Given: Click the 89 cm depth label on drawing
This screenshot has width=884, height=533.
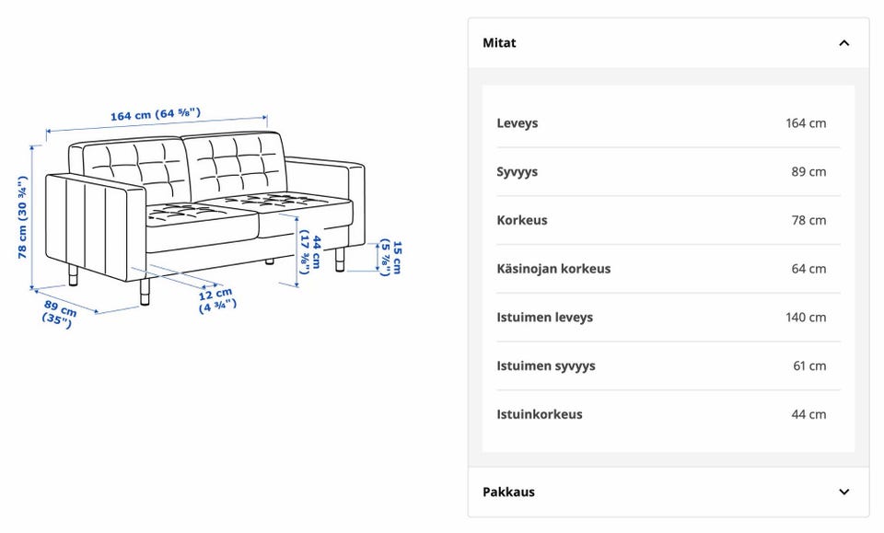Looking at the screenshot, I should [59, 314].
